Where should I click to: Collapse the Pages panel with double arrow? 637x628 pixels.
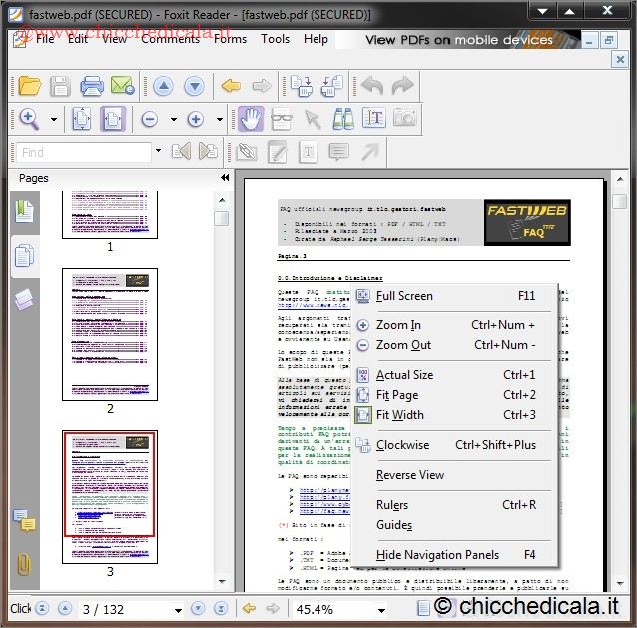[x=225, y=178]
